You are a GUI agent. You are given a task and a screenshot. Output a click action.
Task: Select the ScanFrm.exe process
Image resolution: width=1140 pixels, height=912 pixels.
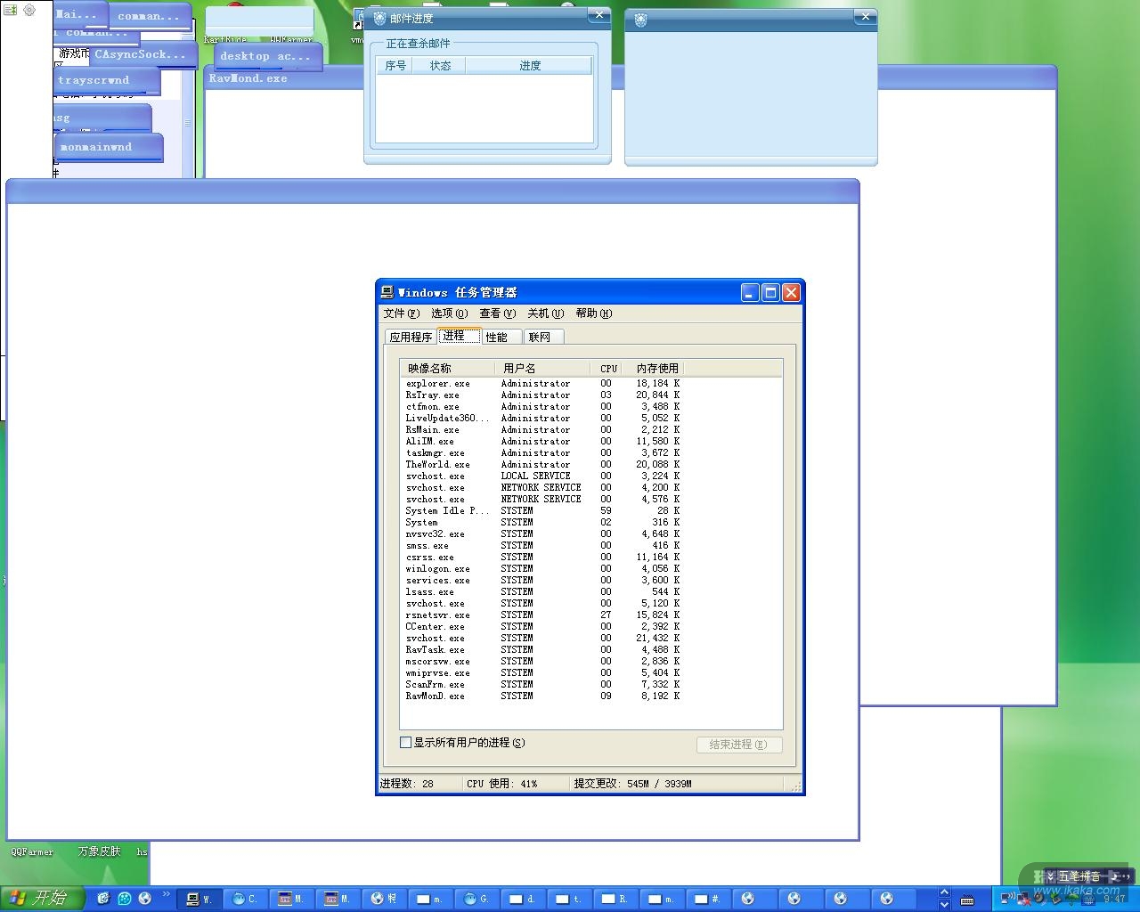(x=543, y=685)
